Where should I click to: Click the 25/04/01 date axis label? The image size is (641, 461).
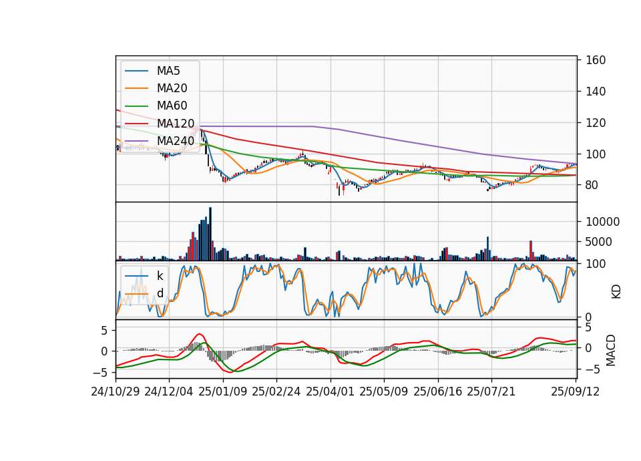(331, 392)
